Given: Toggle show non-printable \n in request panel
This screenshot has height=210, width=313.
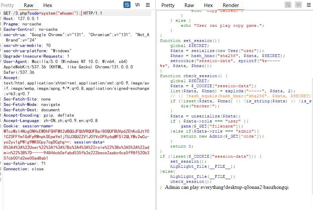Looking at the screenshot, I should click(137, 5).
